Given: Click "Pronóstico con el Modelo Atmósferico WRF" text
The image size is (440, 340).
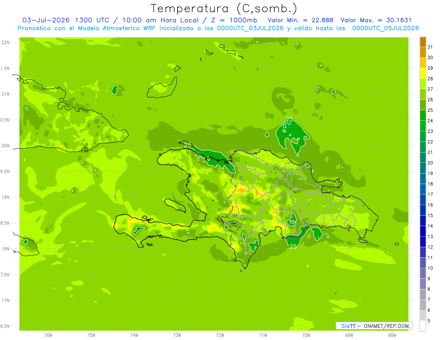Looking at the screenshot, I should (87, 28).
